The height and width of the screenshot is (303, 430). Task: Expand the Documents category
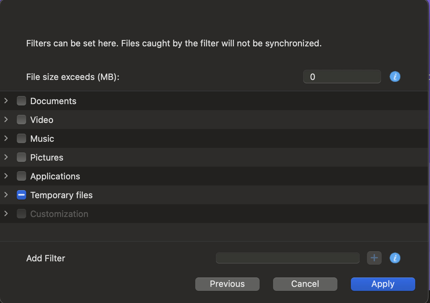pos(6,100)
